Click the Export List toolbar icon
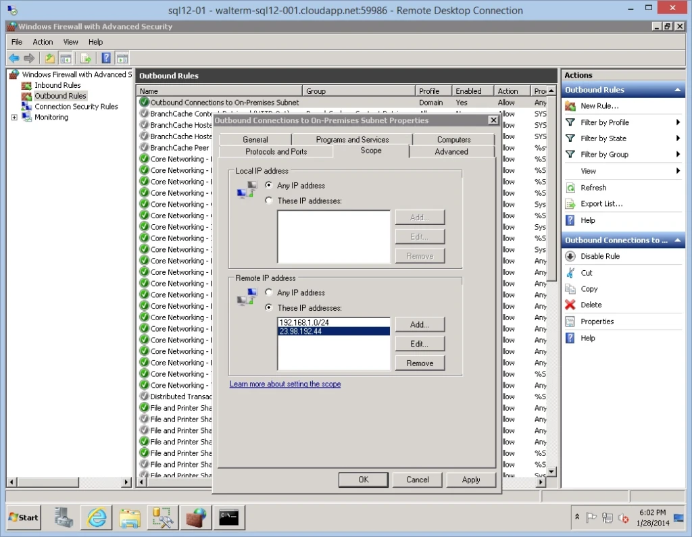Image resolution: width=692 pixels, height=537 pixels. click(86, 58)
